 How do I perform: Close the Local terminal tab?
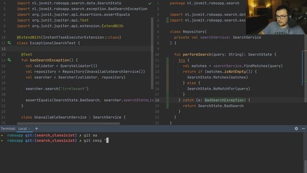pyautogui.click(x=29, y=129)
